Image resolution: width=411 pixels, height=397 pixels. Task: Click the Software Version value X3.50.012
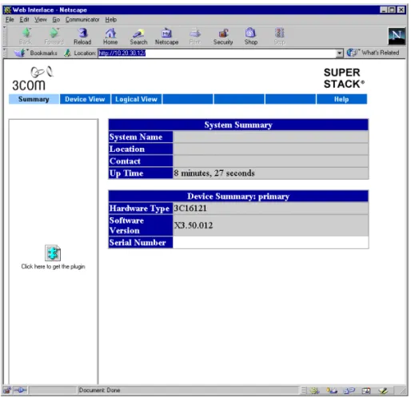tap(194, 225)
